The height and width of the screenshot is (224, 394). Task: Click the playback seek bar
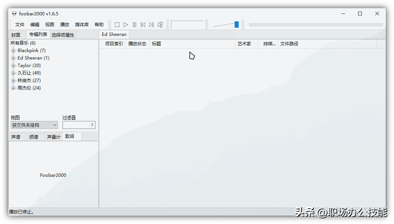(x=316, y=25)
